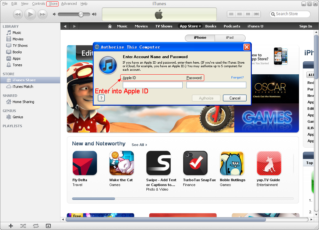The image size is (319, 230).
Task: Click the Add playlist plus button
Action: tap(11, 226)
